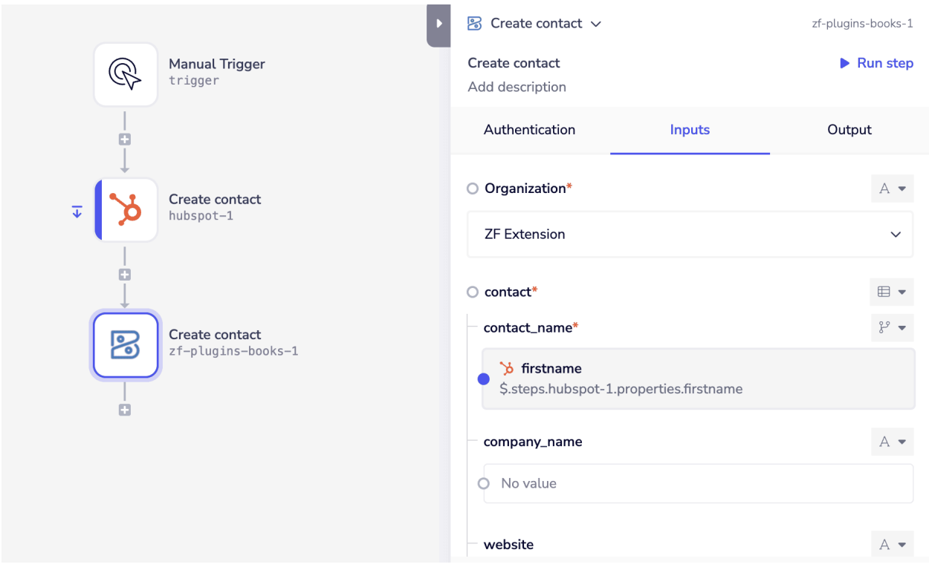929x570 pixels.
Task: Open the ZF Extension organization dropdown
Action: pos(690,235)
